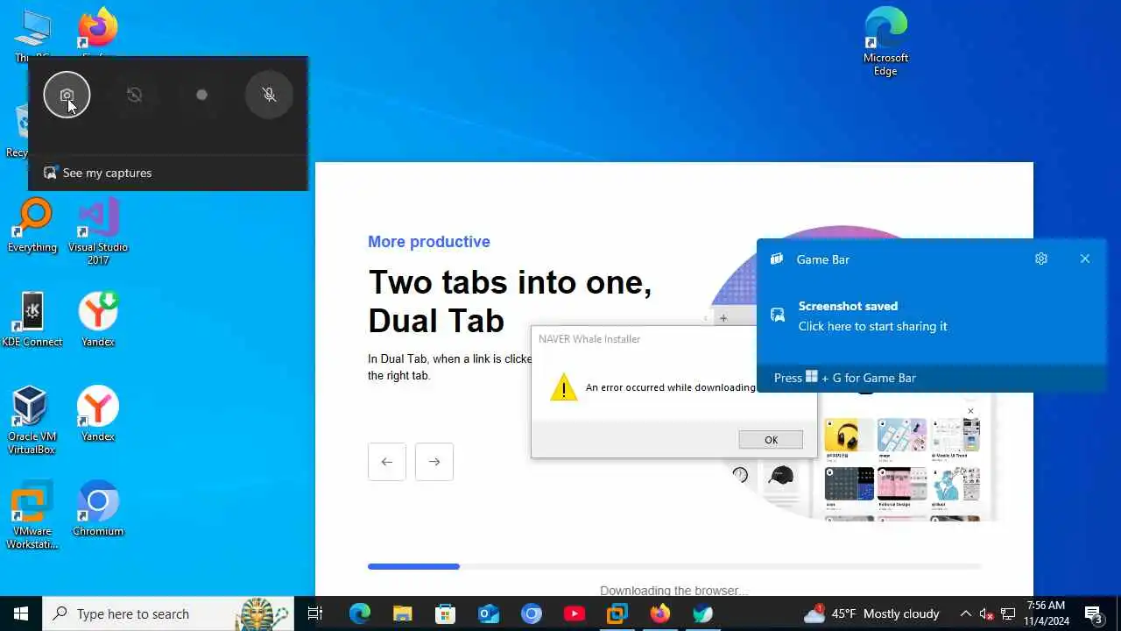
Task: Open the Microsoft Edge desktop shortcut
Action: [885, 42]
